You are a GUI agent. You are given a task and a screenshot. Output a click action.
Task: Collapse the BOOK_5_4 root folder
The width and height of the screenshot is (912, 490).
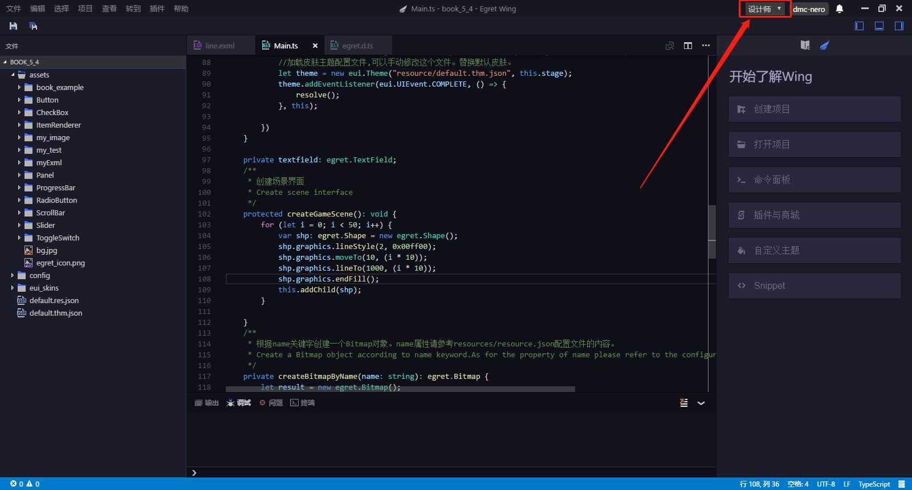[x=5, y=62]
